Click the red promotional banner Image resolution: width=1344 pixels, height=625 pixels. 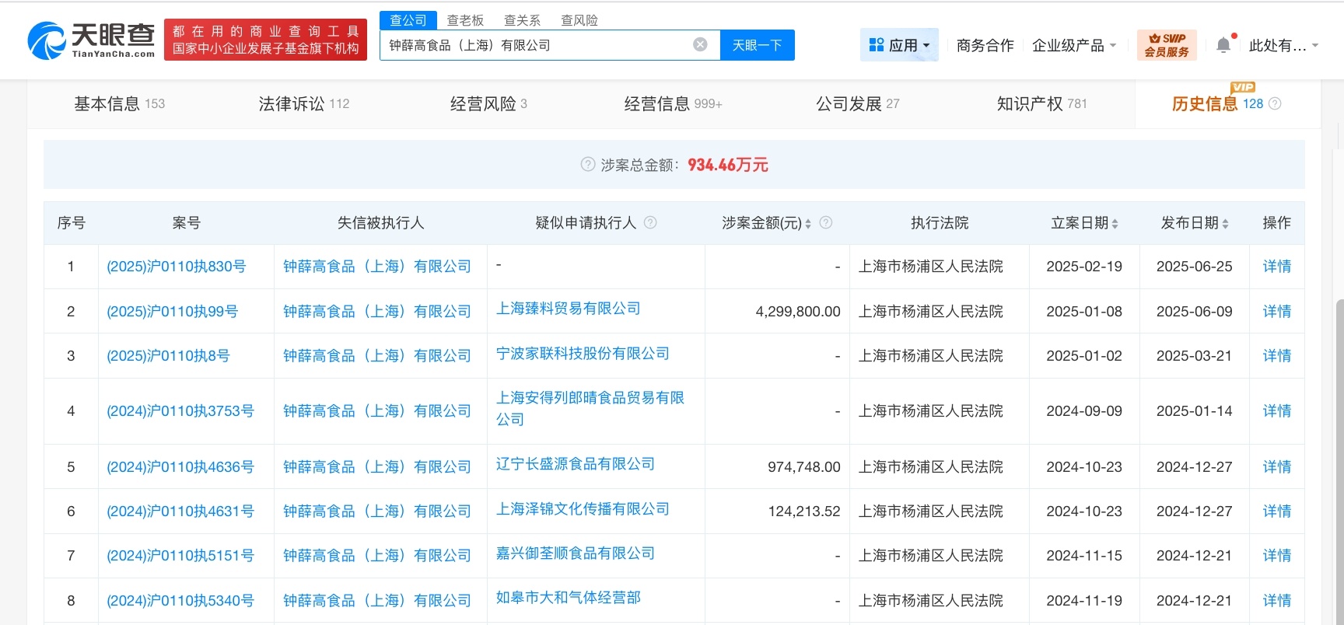pyautogui.click(x=265, y=40)
